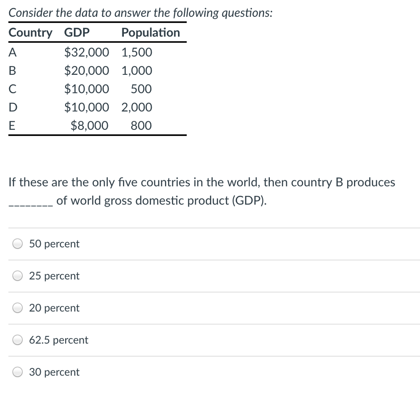Click the 62.5 percent answer label

[58, 340]
